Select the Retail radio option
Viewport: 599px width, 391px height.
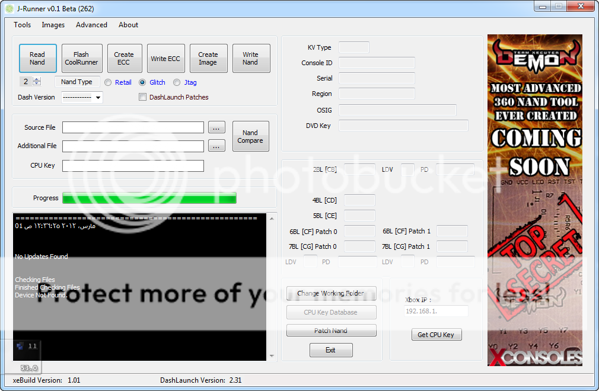[x=108, y=82]
